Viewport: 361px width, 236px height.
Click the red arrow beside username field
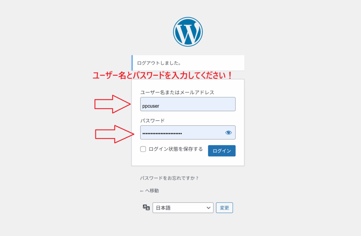click(112, 104)
